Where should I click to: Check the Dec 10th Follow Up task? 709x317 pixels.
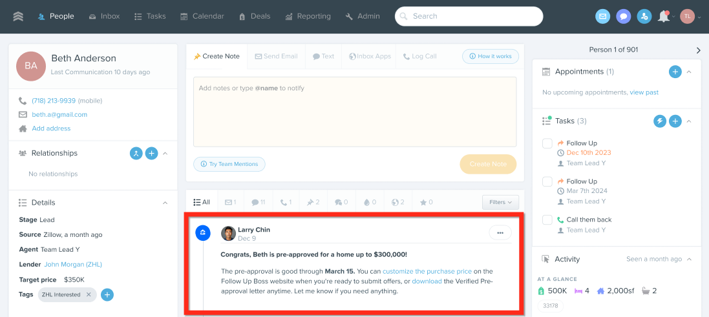point(547,143)
